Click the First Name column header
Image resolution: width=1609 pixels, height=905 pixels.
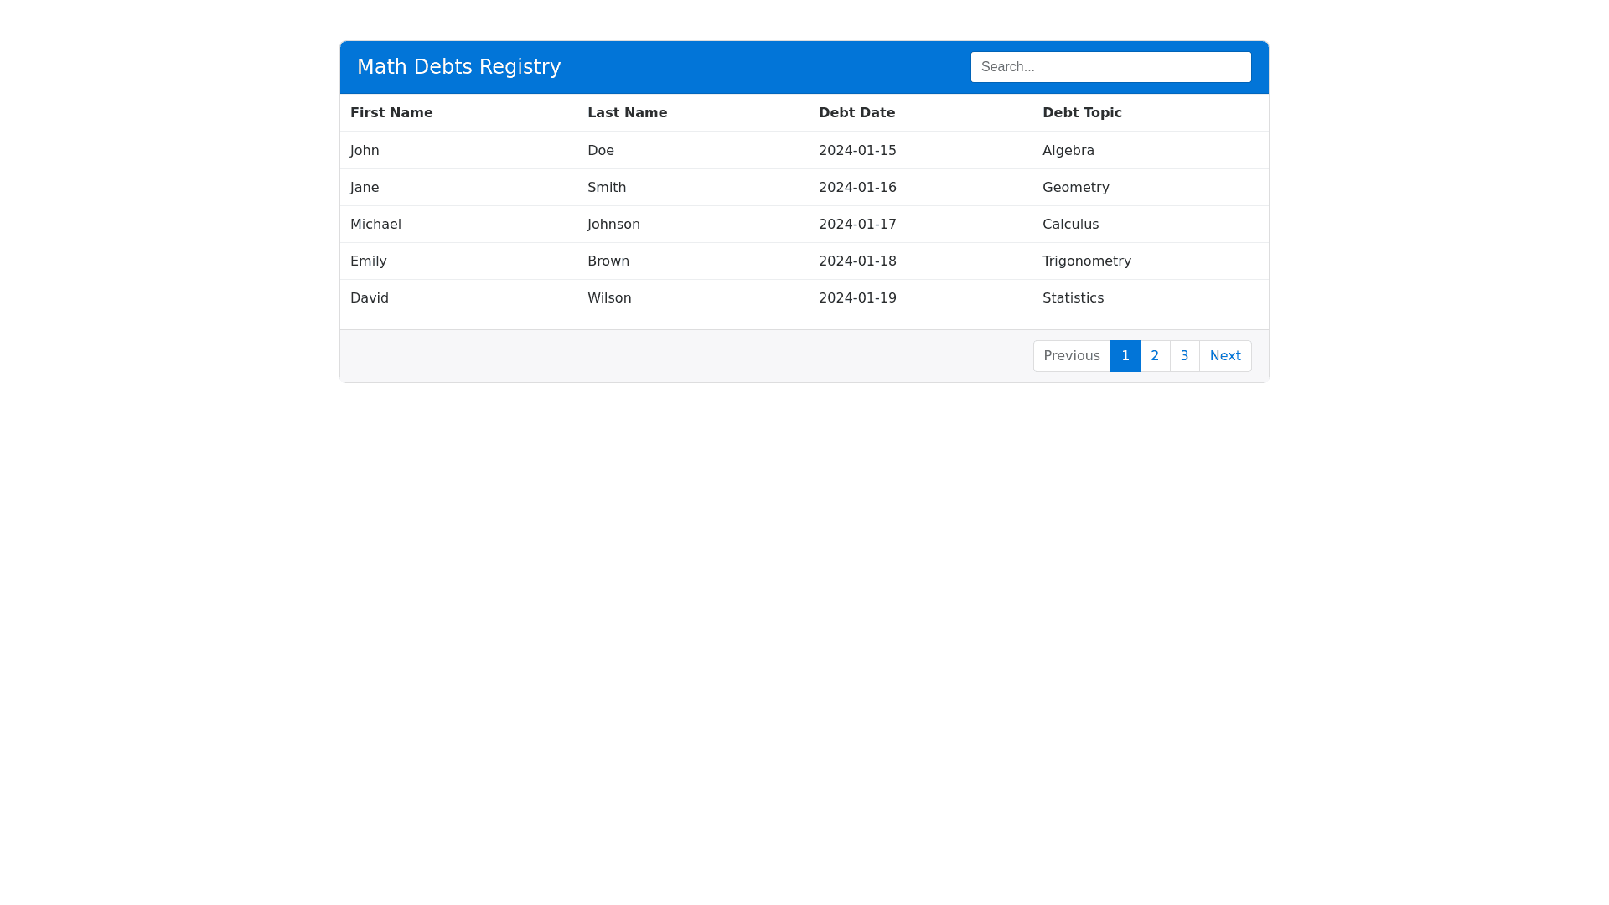391,113
